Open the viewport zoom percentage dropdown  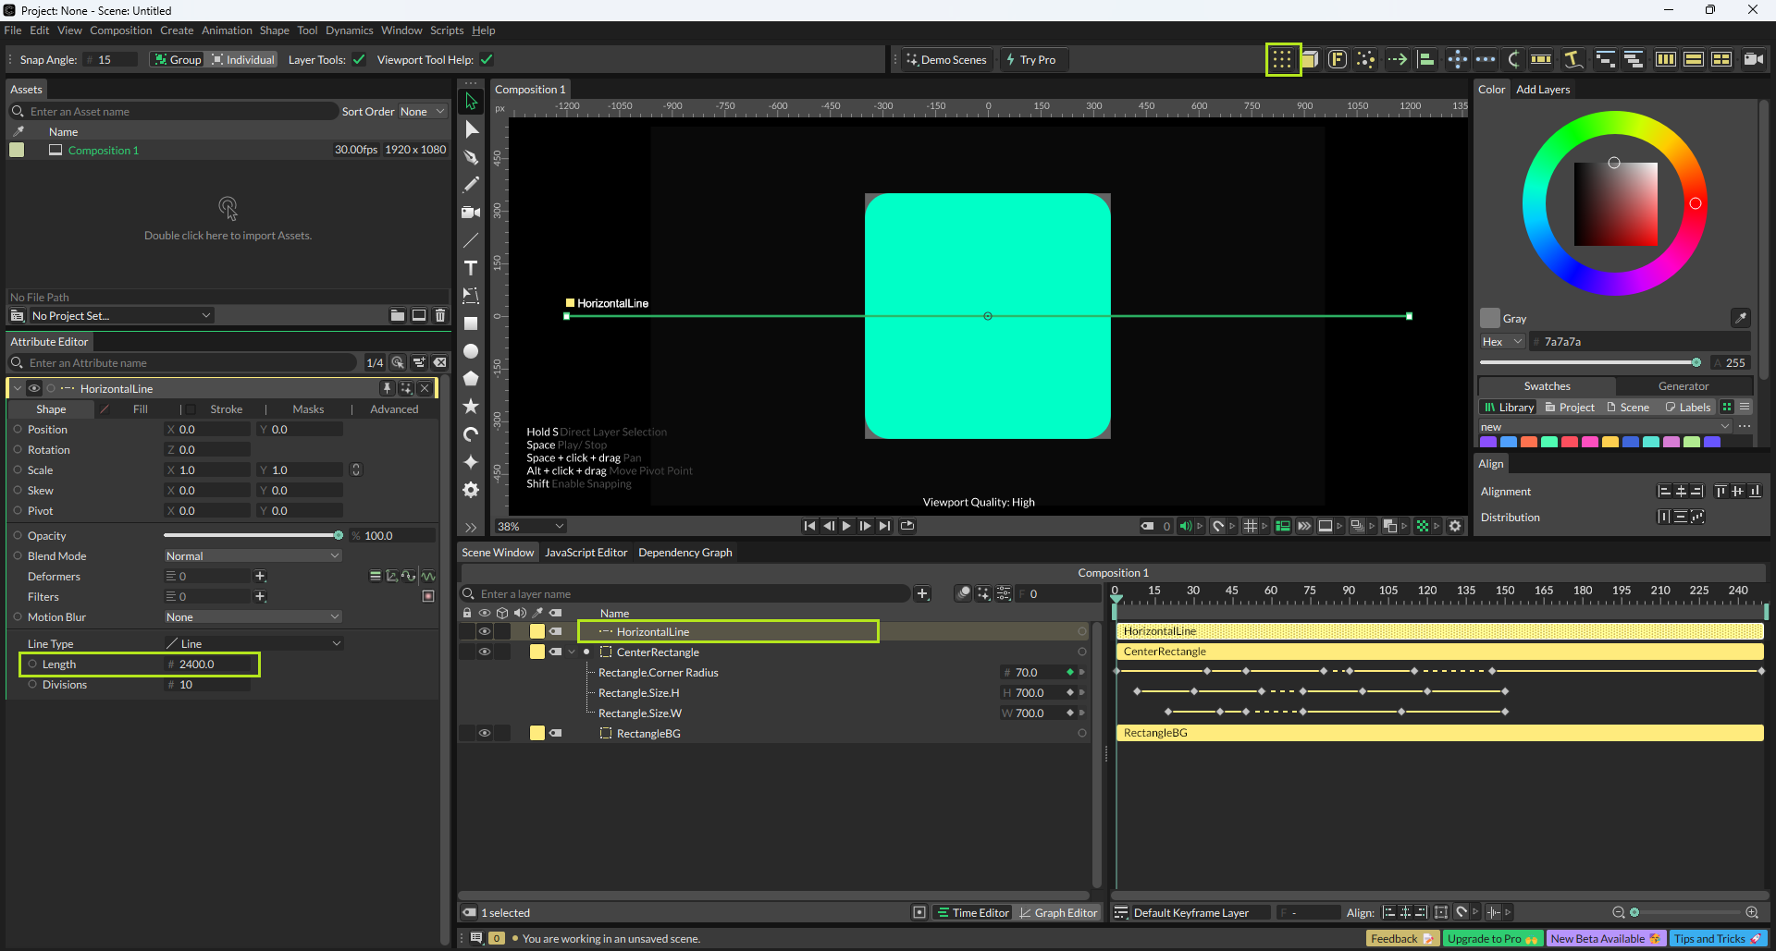(x=531, y=526)
